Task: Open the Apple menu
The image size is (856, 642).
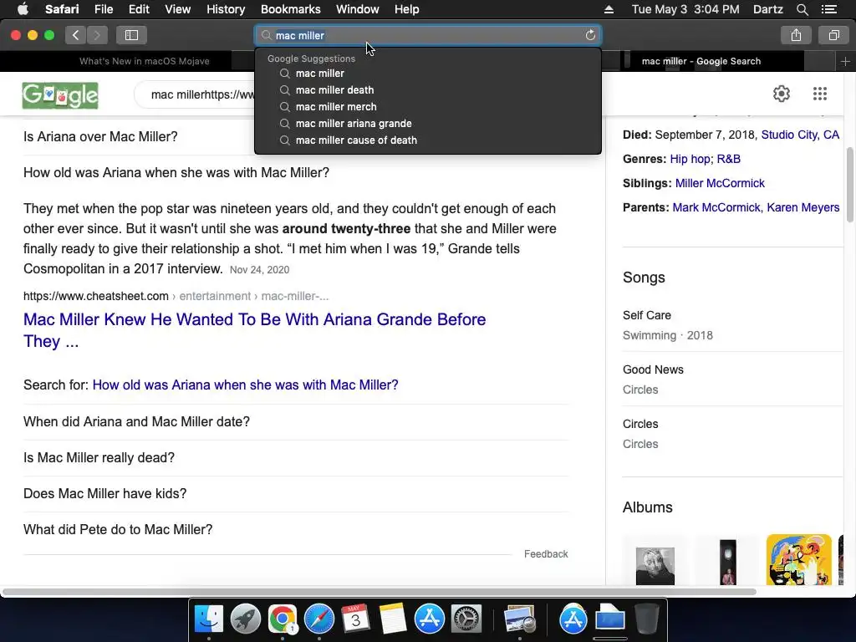Action: [23, 9]
